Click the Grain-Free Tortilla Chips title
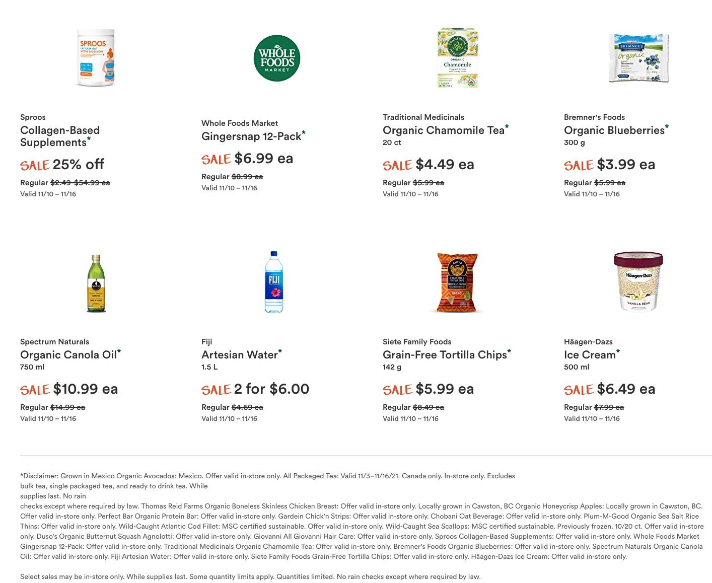Image resolution: width=712 pixels, height=583 pixels. click(445, 355)
